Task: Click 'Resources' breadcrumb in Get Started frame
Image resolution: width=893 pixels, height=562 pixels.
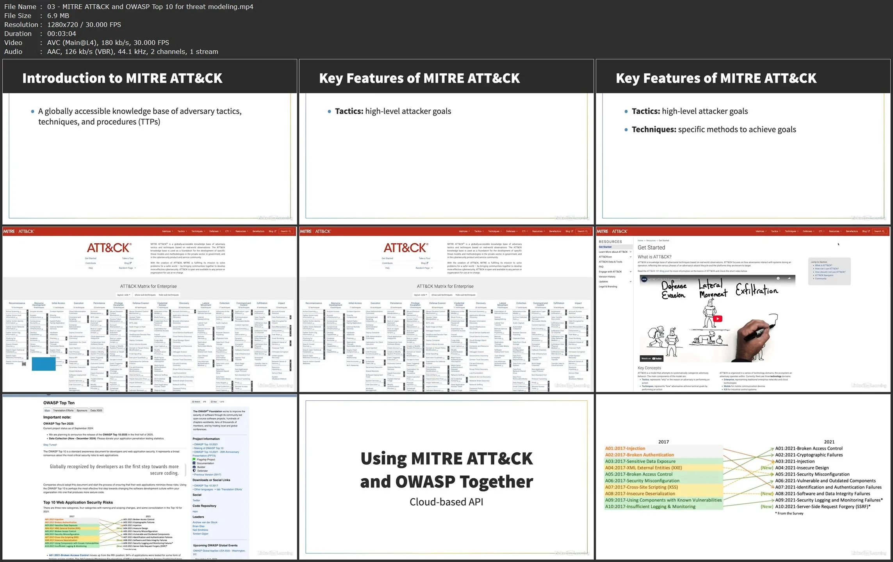Action: [651, 241]
